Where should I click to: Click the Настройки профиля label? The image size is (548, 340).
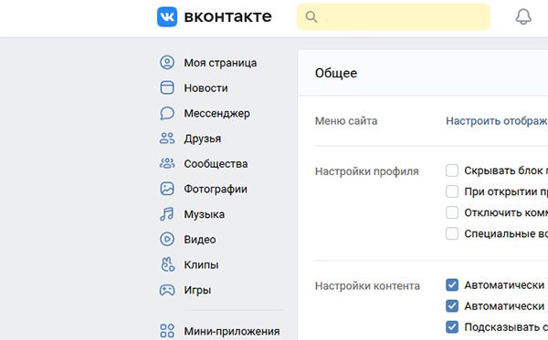point(366,171)
